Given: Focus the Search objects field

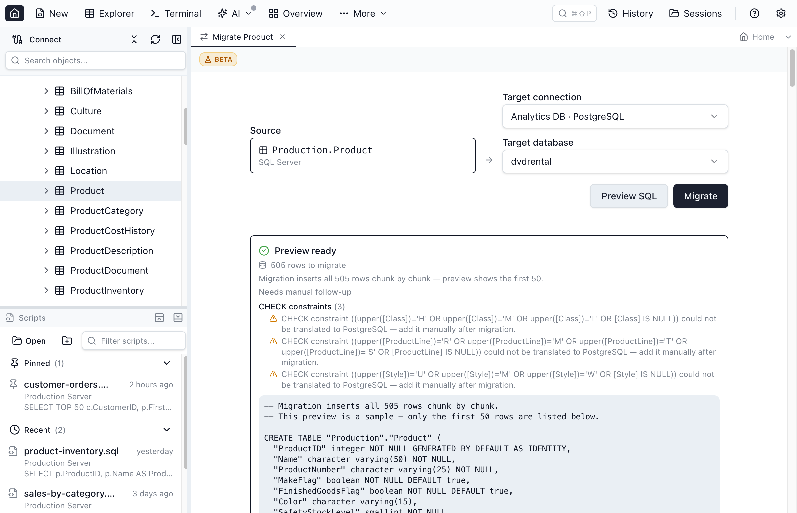Looking at the screenshot, I should (96, 60).
